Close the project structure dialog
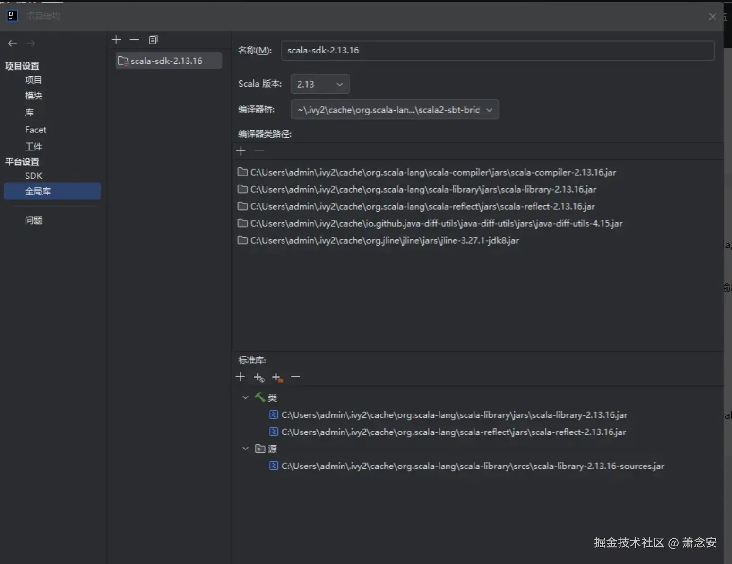Screen dimensions: 732x564 point(713,17)
